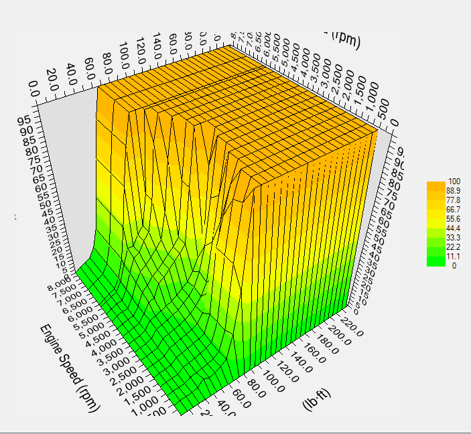This screenshot has height=434, width=471.
Task: Click the 95 tick on left vertical axis
Action: (23, 121)
